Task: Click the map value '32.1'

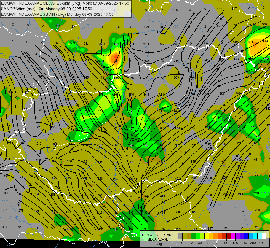Action: click(161, 10)
